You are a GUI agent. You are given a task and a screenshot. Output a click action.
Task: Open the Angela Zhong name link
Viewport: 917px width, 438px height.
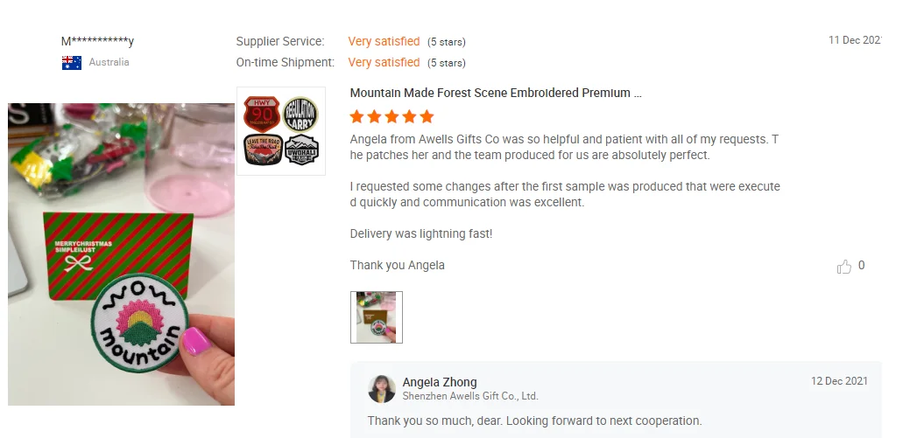point(440,382)
